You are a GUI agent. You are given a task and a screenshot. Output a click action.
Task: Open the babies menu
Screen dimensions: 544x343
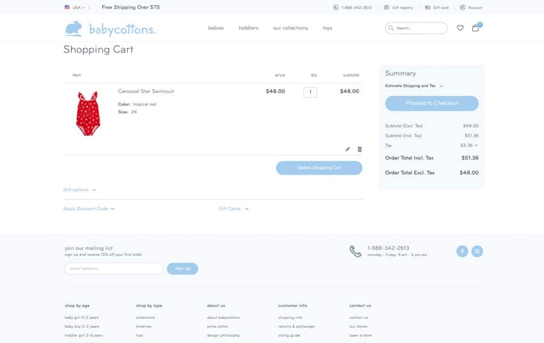click(216, 28)
